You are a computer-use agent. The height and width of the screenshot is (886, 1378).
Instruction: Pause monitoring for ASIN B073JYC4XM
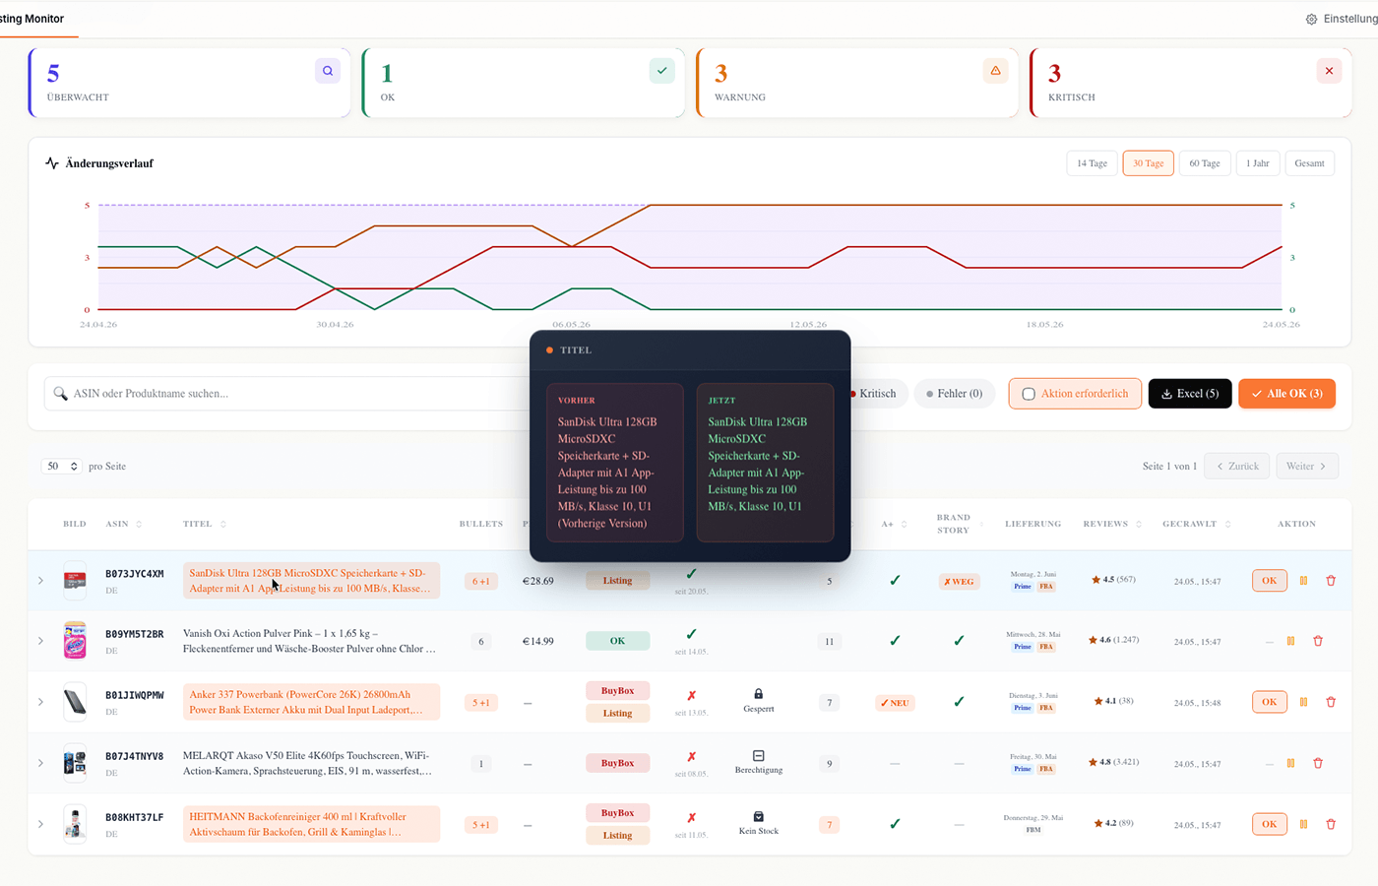(1303, 581)
